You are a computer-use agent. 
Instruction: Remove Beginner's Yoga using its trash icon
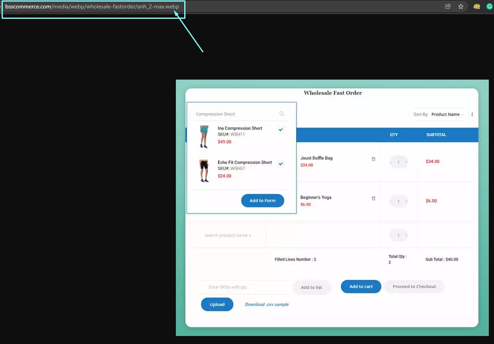coord(373,198)
